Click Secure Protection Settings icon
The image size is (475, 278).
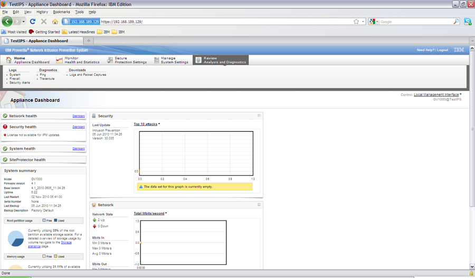pyautogui.click(x=110, y=60)
